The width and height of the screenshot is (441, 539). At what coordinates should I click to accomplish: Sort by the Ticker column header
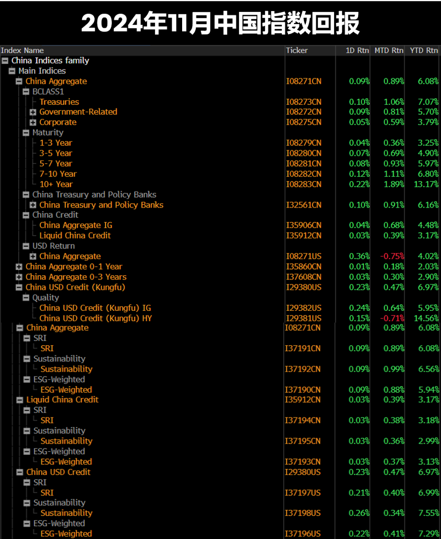(297, 50)
